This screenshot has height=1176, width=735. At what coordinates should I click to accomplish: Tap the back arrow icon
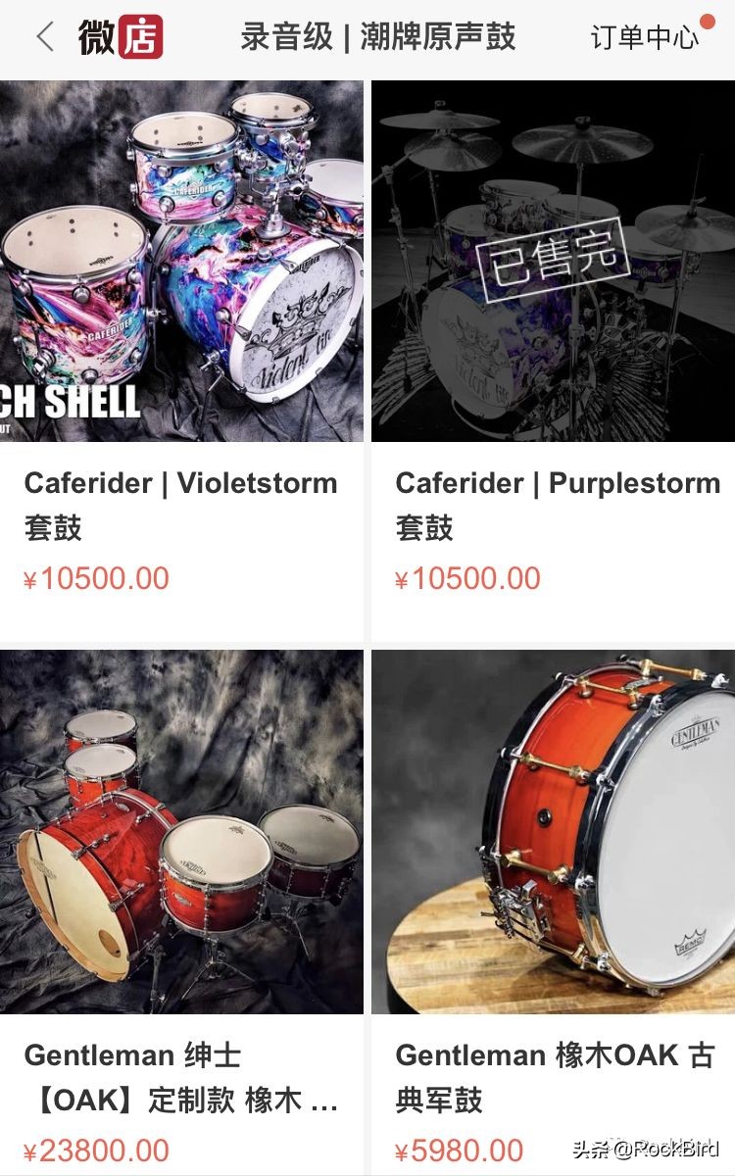(x=44, y=37)
